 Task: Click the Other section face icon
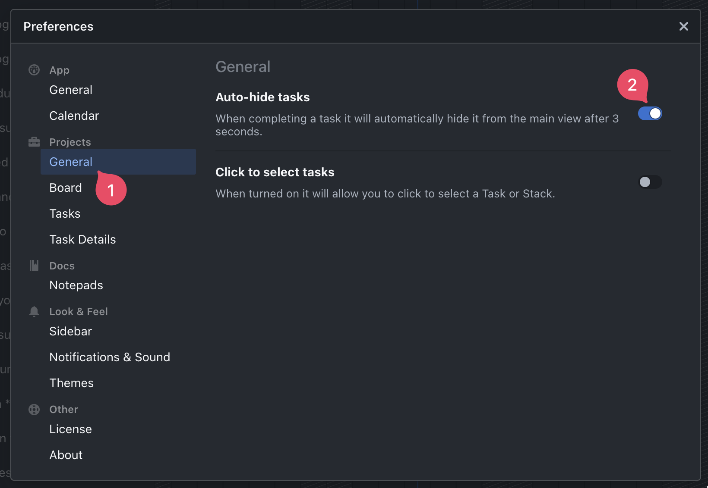pyautogui.click(x=34, y=409)
